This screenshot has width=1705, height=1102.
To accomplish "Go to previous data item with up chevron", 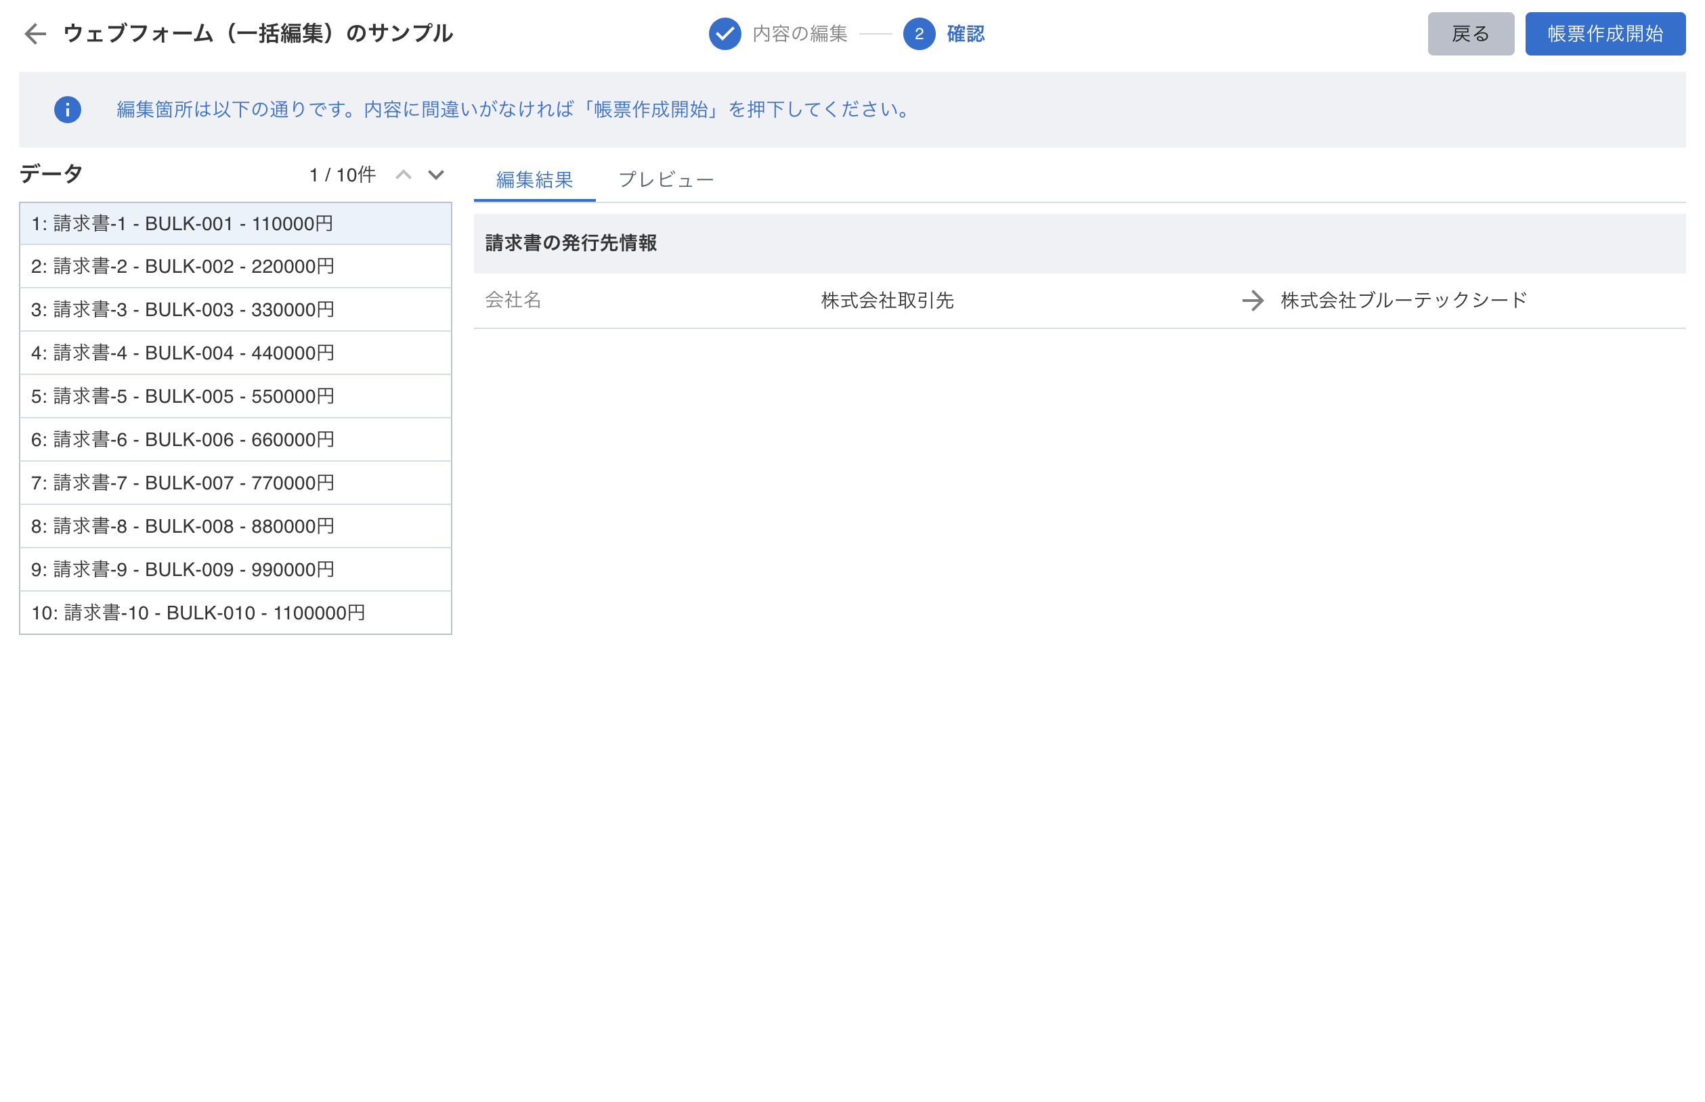I will click(403, 175).
